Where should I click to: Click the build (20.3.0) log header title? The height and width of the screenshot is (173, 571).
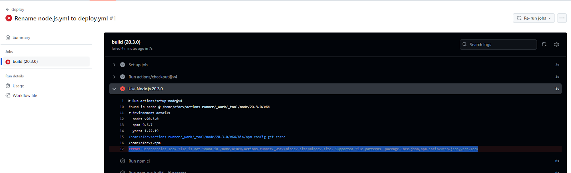126,42
